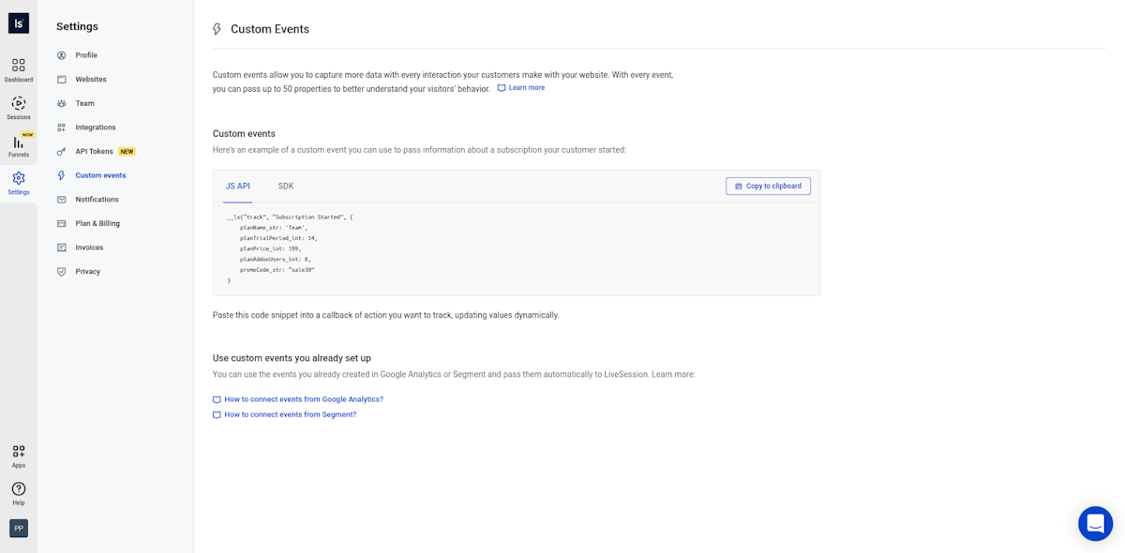This screenshot has width=1125, height=553.
Task: Go to the Sessions section
Action: pos(19,108)
